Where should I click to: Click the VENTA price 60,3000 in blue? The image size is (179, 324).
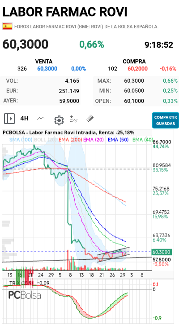47,69
